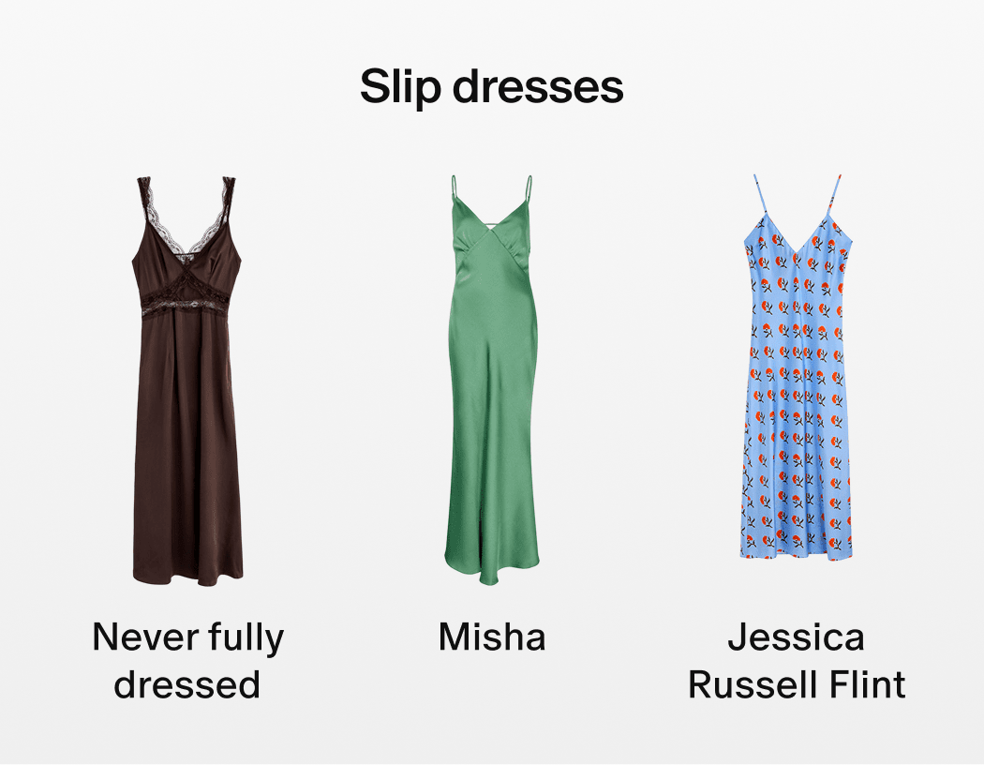The height and width of the screenshot is (765, 984).
Task: Select the green satin slip dress image
Action: click(x=491, y=380)
